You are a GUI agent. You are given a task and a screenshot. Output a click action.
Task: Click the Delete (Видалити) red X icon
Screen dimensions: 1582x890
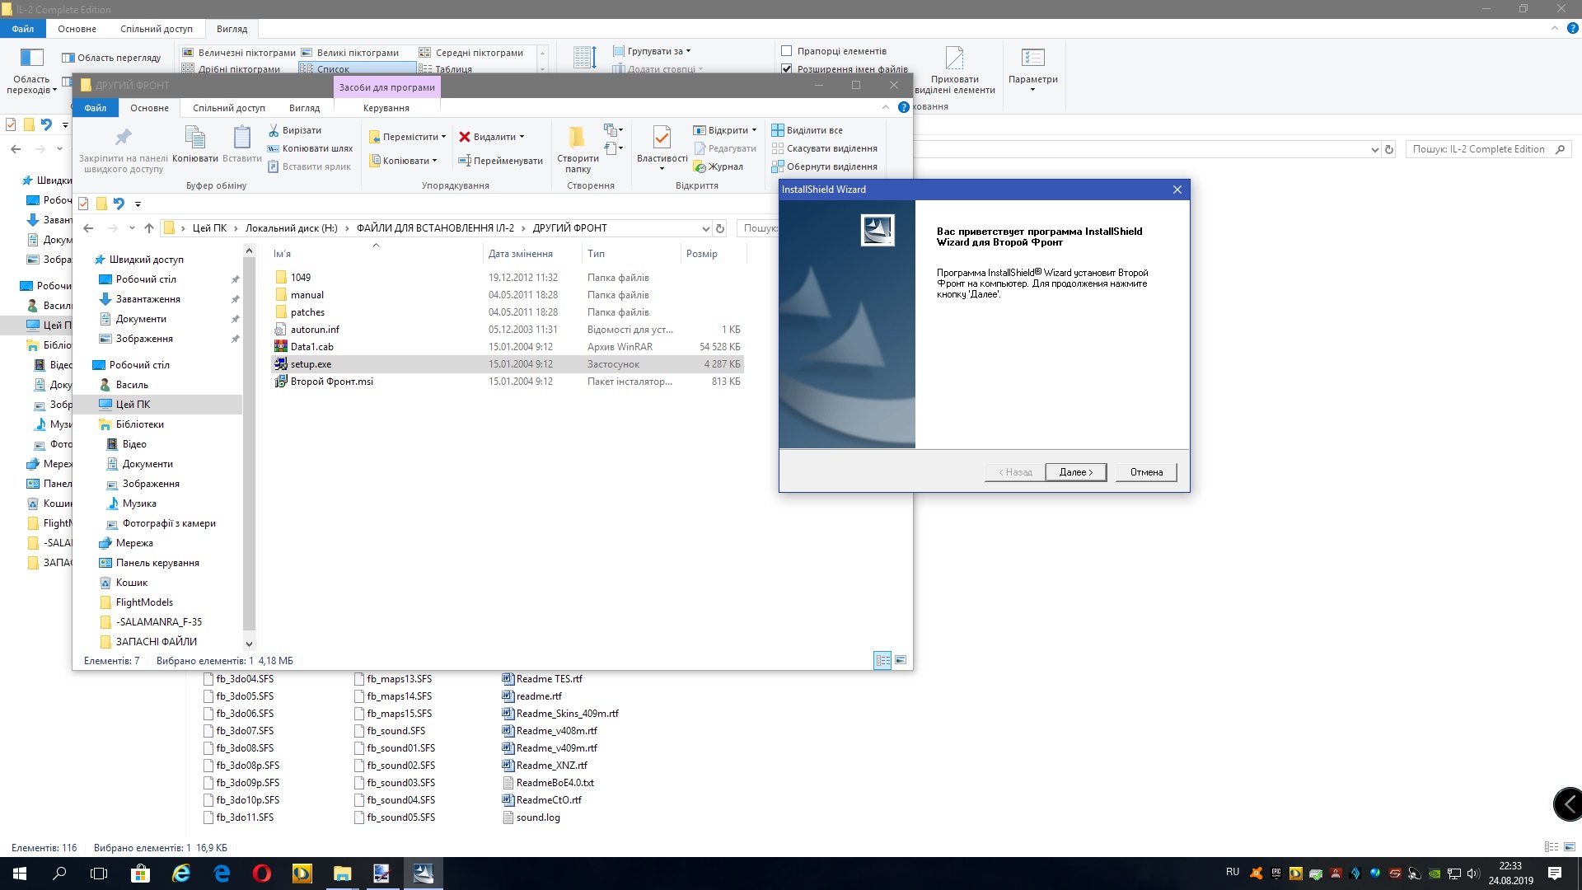tap(465, 137)
